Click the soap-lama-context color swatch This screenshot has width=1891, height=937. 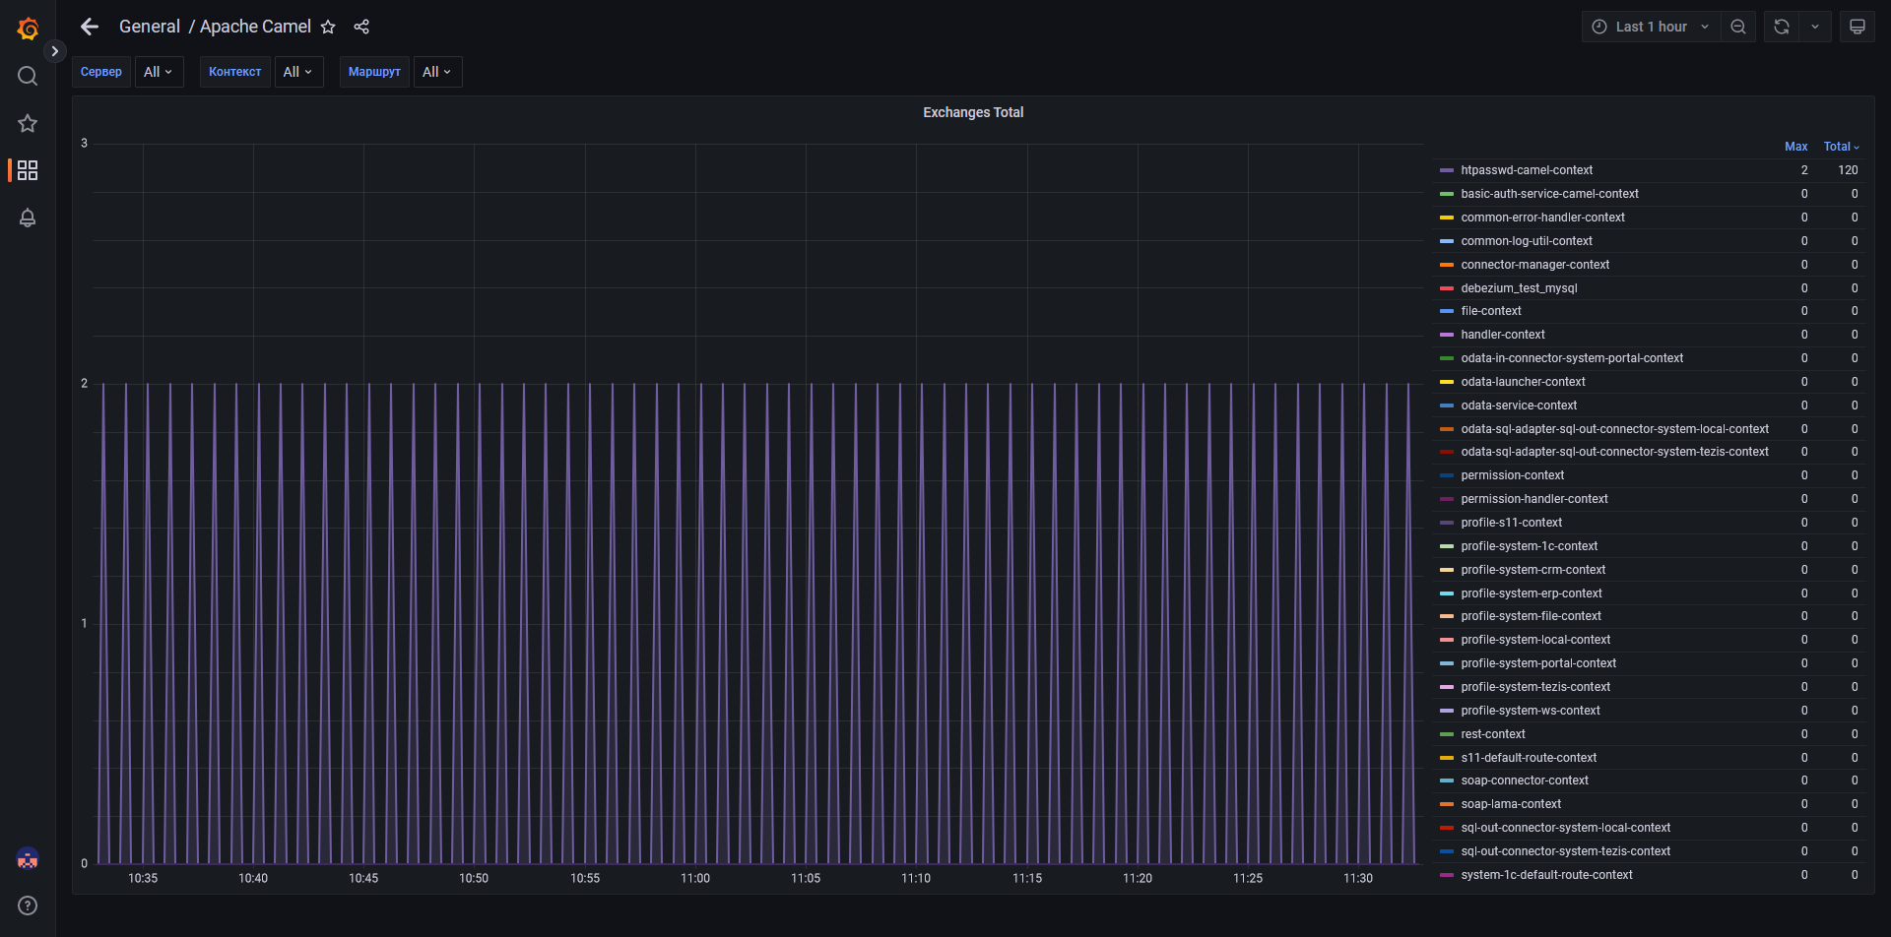(x=1446, y=805)
